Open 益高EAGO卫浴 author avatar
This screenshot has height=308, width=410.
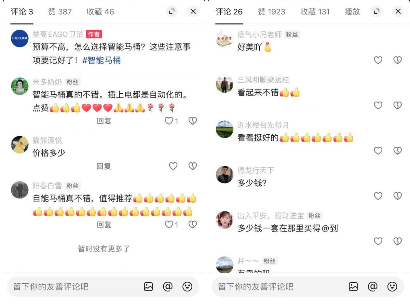tap(20, 38)
